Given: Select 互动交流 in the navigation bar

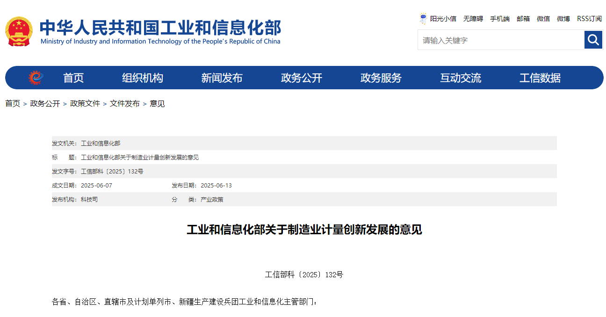Looking at the screenshot, I should (x=461, y=78).
